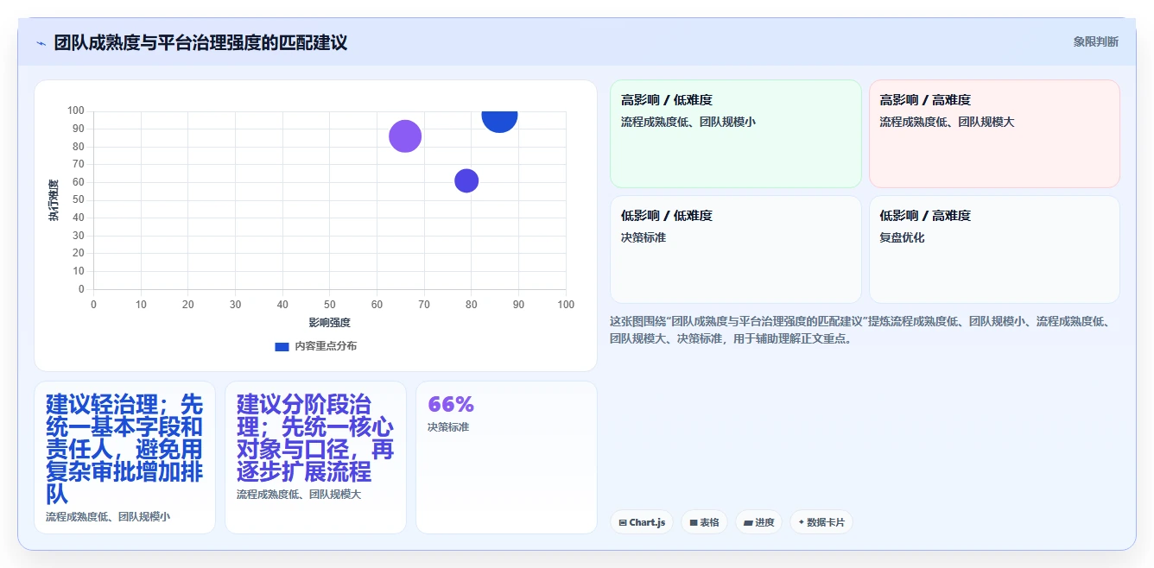Select the 高影响 / 低难度 quadrant card
The image size is (1154, 568).
[736, 134]
